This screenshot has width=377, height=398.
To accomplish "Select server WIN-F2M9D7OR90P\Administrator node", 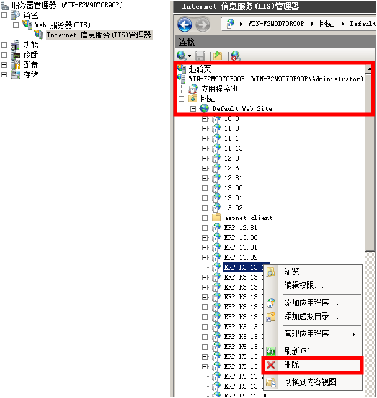I will [276, 79].
